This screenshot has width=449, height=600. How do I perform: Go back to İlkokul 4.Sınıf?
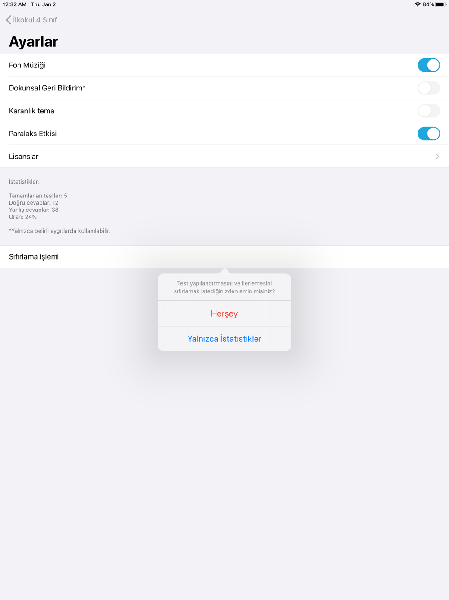31,20
